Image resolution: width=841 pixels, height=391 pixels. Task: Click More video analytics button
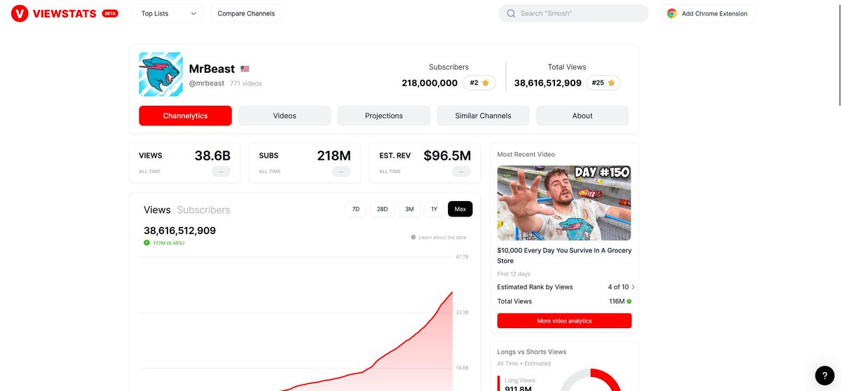click(564, 321)
